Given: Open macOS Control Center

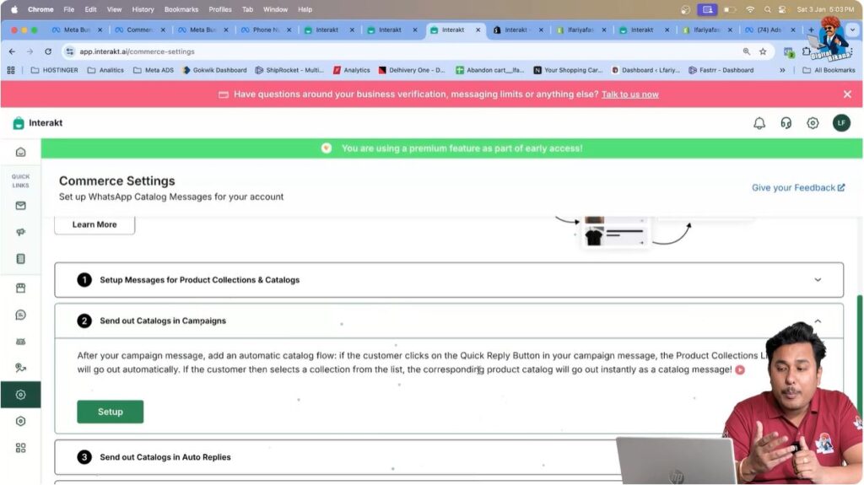Looking at the screenshot, I should tap(782, 9).
